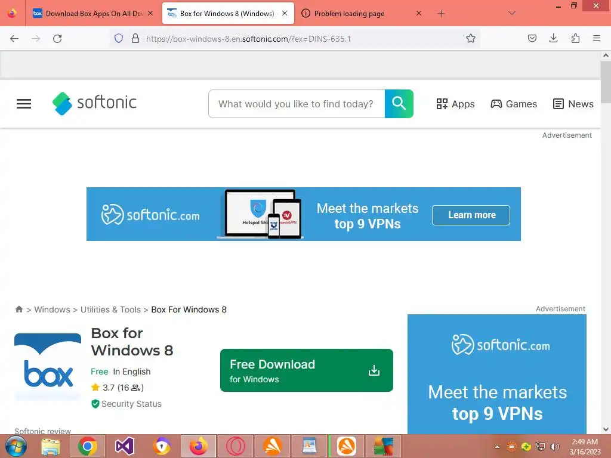Screen dimensions: 611x458
Task: View site security padlock info
Action: click(x=135, y=39)
